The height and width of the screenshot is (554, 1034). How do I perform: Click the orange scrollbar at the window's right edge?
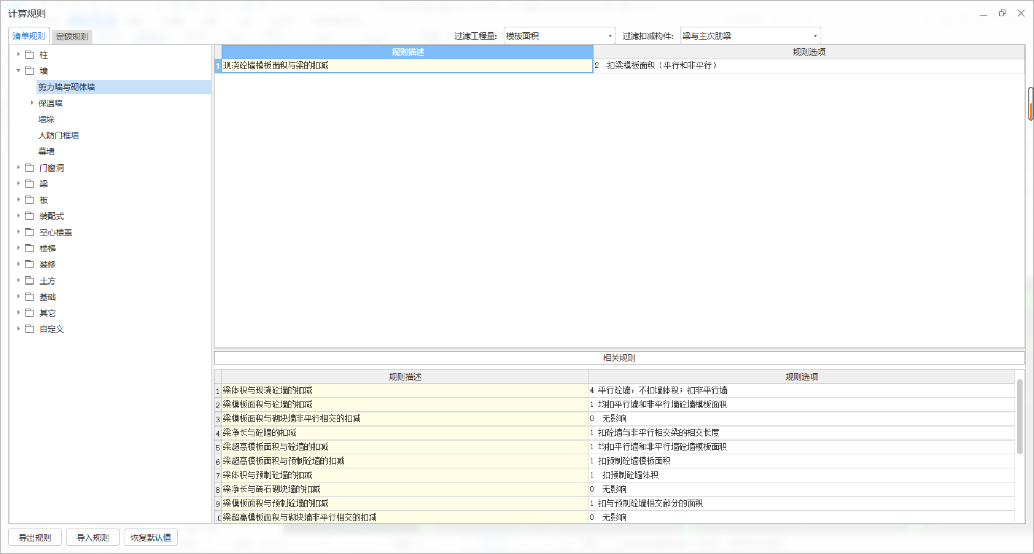click(x=1031, y=104)
